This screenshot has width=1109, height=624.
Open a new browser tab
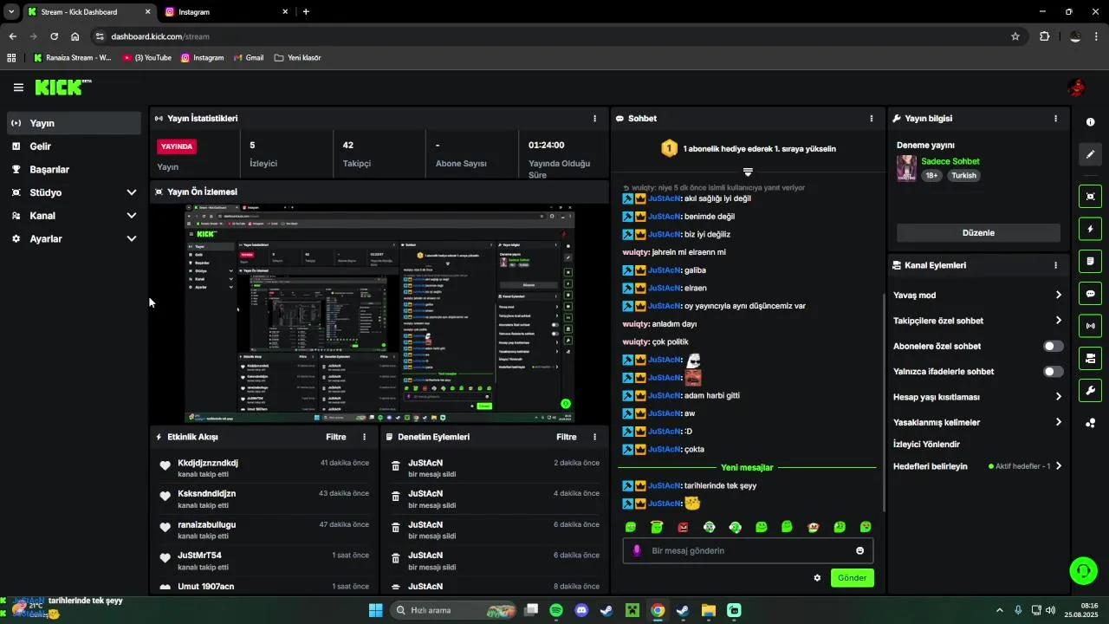click(x=306, y=12)
